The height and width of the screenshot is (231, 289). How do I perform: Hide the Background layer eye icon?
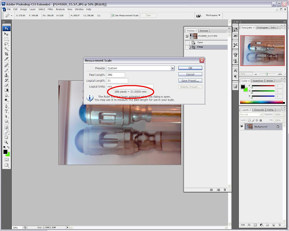point(242,126)
